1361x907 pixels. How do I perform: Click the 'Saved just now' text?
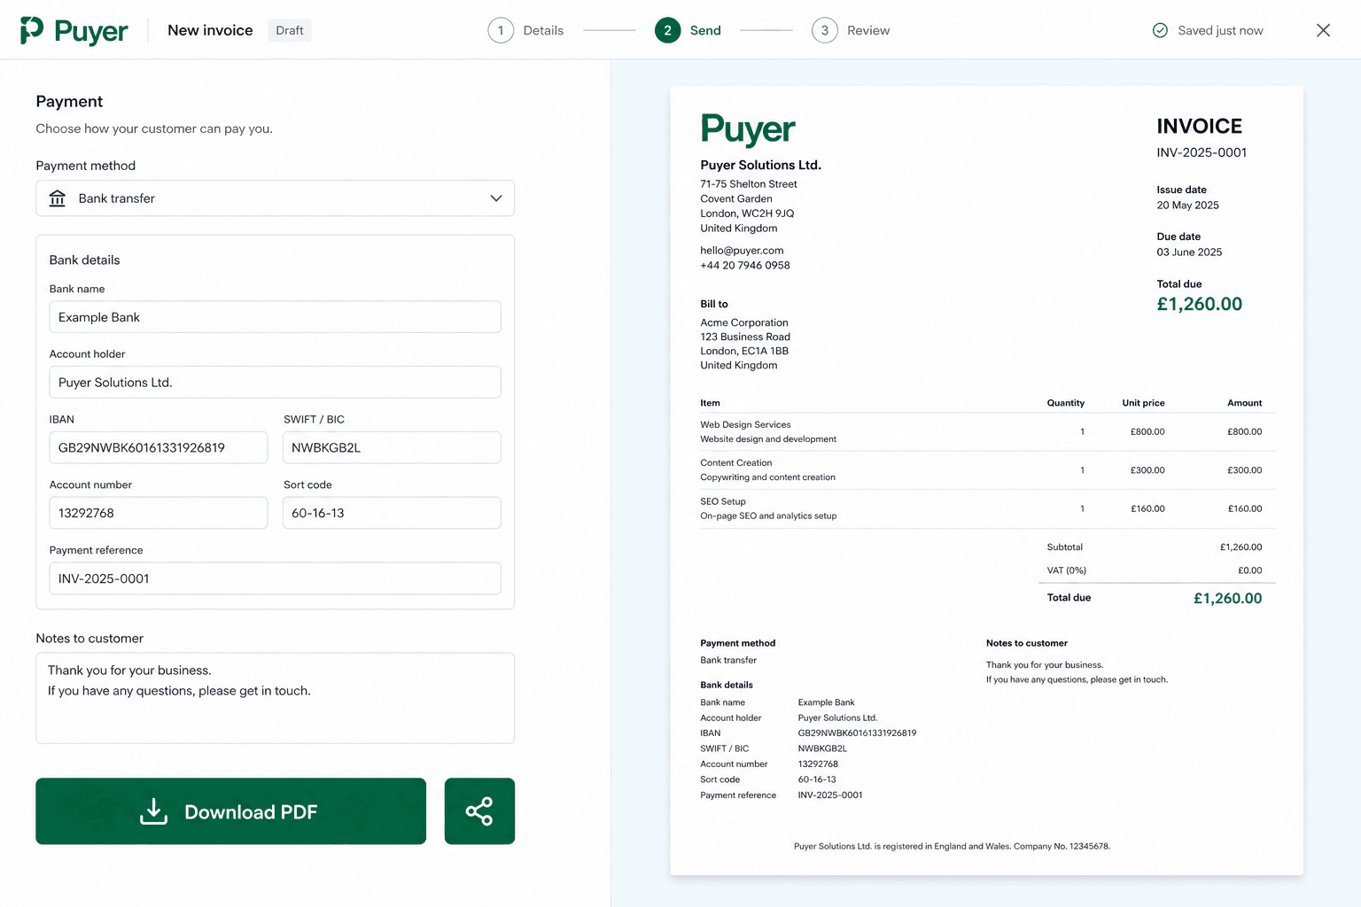pos(1220,30)
